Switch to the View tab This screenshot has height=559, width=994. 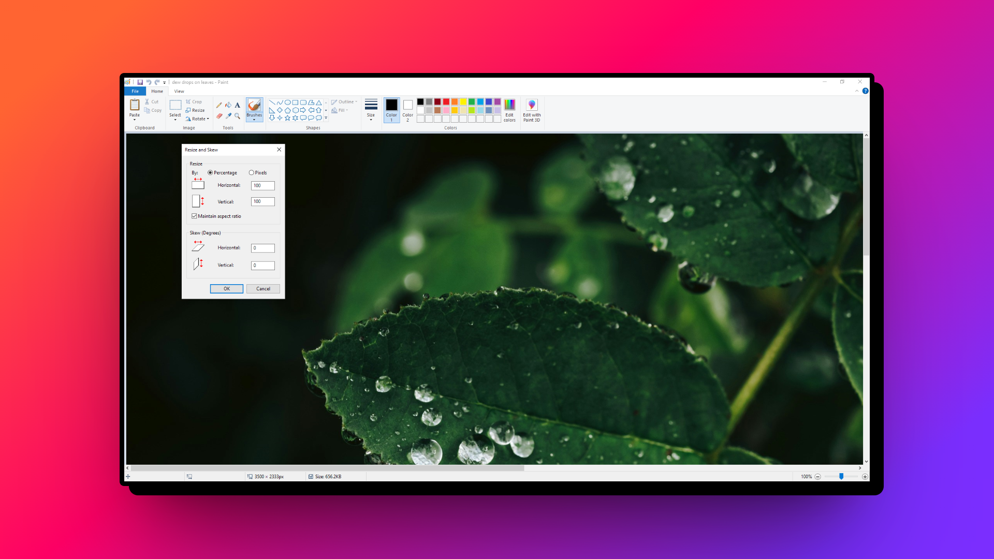point(179,91)
